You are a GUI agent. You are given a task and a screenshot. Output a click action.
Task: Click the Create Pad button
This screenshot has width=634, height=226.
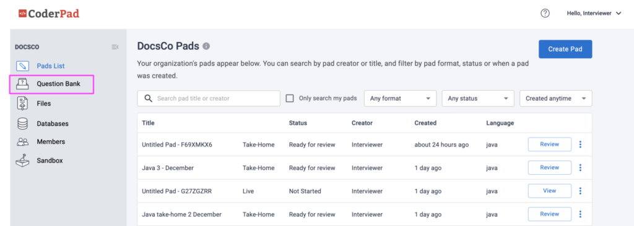point(565,49)
